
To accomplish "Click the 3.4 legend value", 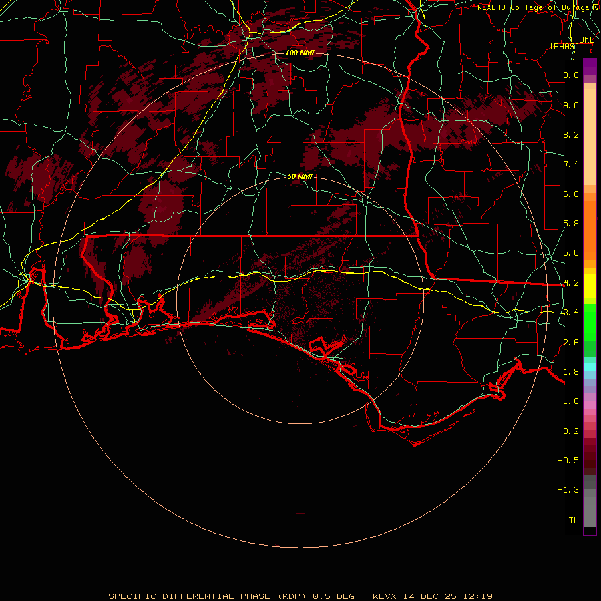I will point(571,313).
